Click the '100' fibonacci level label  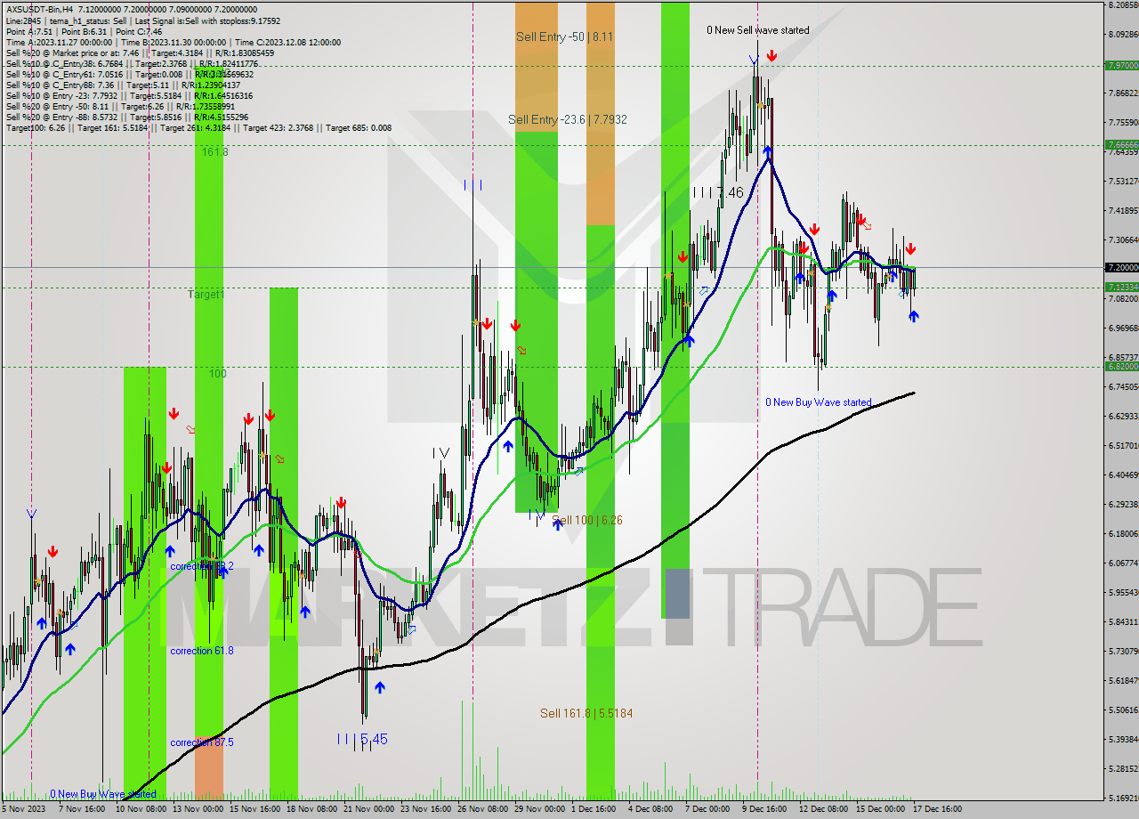(218, 374)
